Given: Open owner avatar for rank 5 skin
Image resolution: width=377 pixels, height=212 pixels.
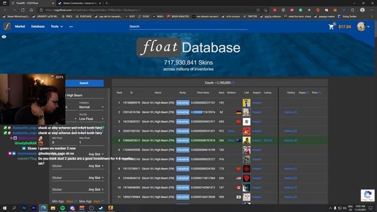Looking at the screenshot, I should [246, 140].
